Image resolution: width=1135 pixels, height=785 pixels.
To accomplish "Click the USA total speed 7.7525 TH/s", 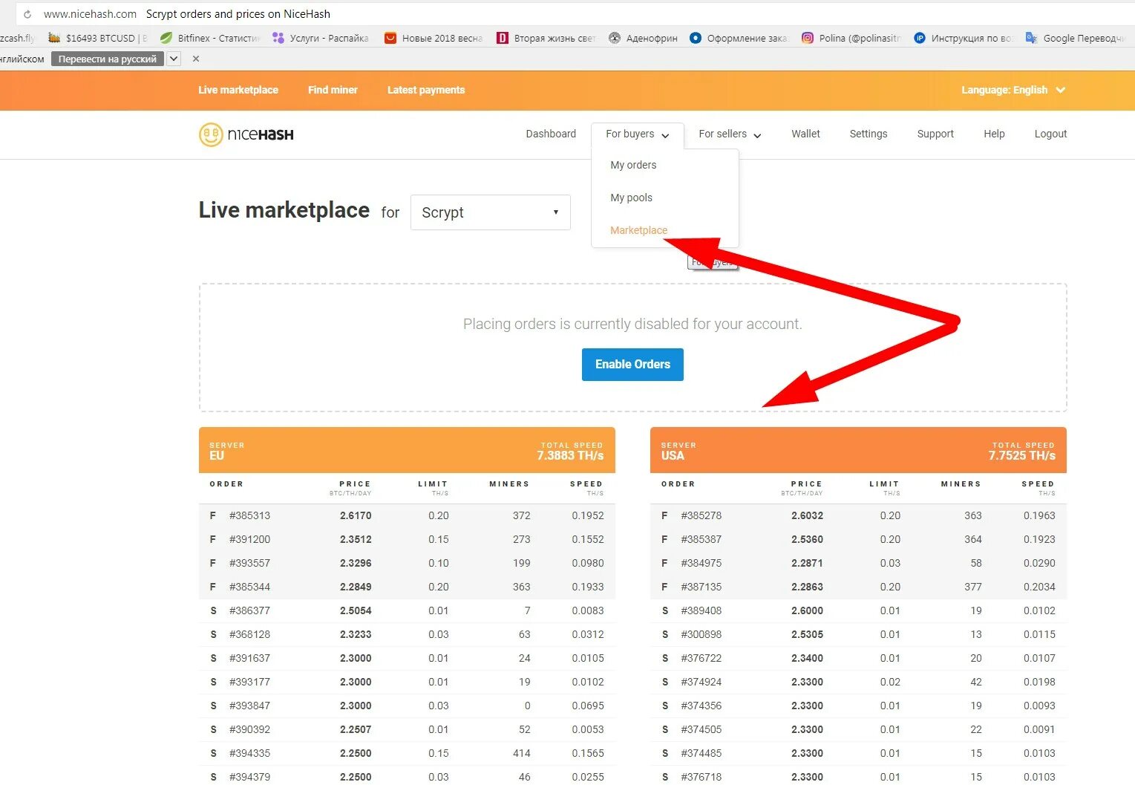I will (1021, 455).
